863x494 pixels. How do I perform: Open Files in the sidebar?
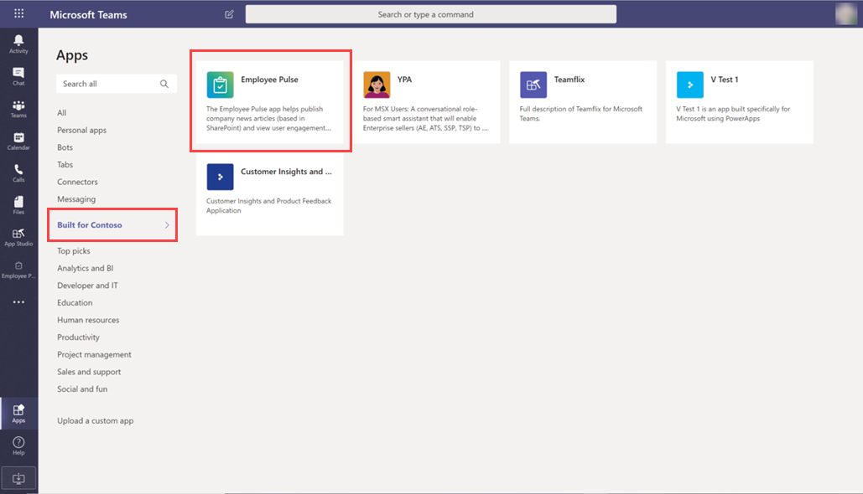(x=18, y=205)
